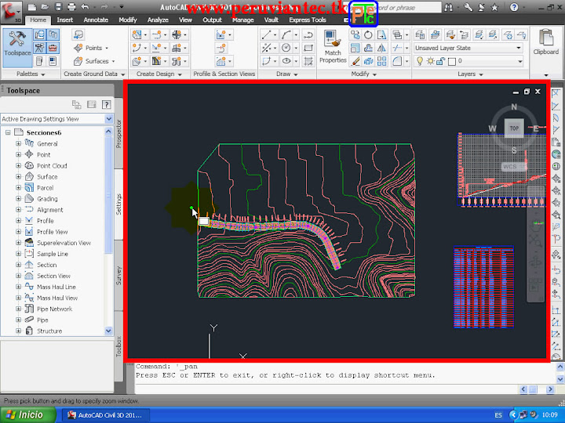Switch to Survey side tab

coord(118,276)
